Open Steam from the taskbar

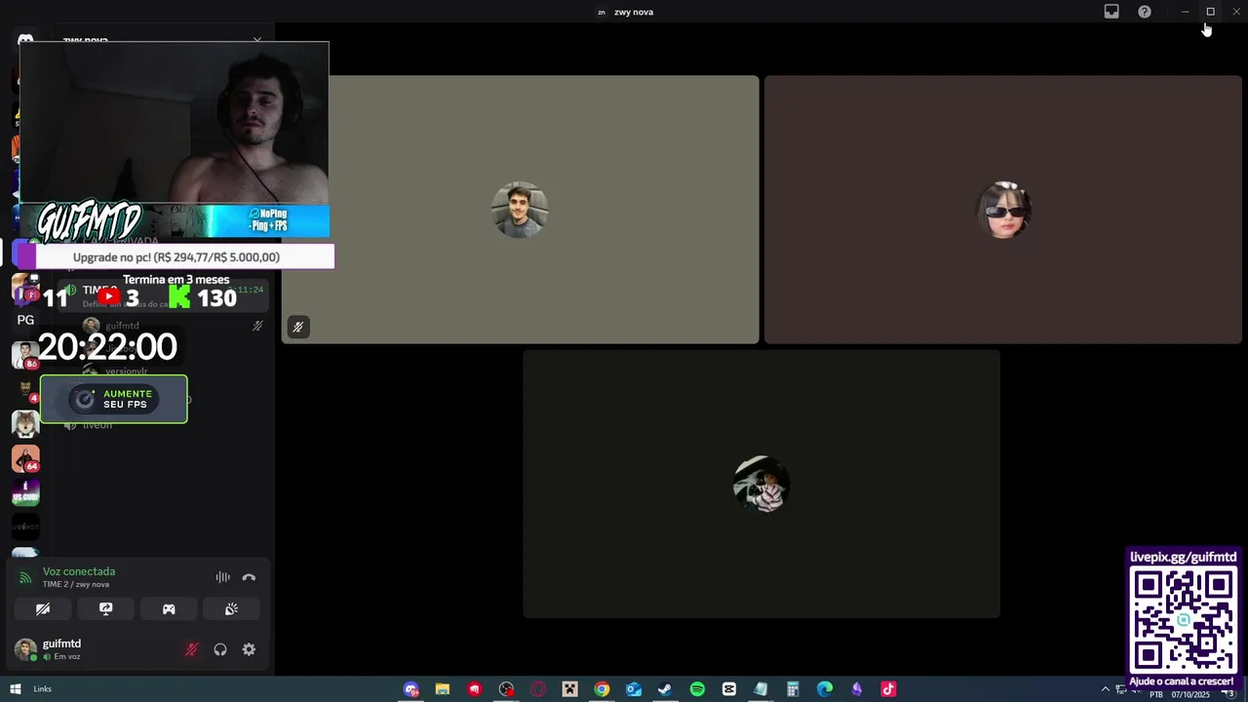tap(665, 689)
